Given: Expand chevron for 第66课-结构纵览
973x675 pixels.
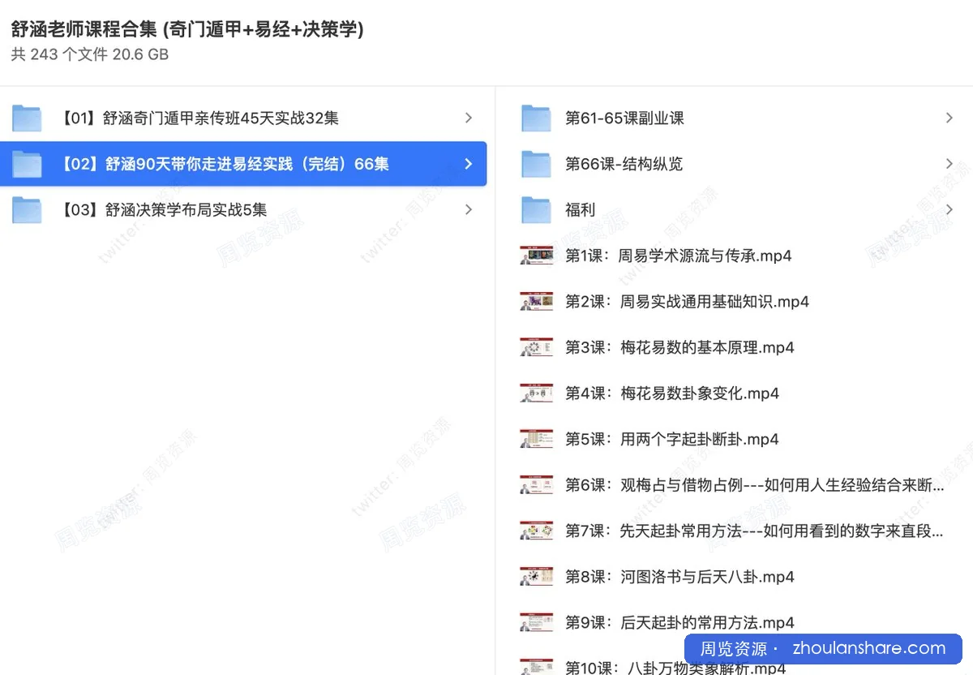Looking at the screenshot, I should tap(949, 164).
